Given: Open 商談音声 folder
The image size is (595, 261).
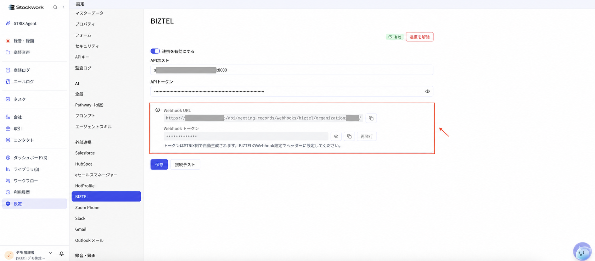Looking at the screenshot, I should tap(34, 52).
